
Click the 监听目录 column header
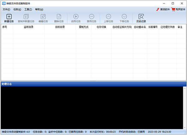point(28,27)
